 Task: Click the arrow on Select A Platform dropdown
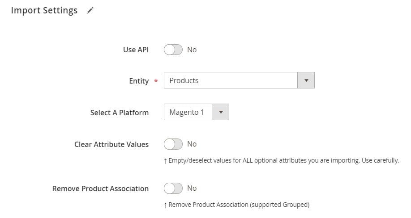tap(220, 112)
